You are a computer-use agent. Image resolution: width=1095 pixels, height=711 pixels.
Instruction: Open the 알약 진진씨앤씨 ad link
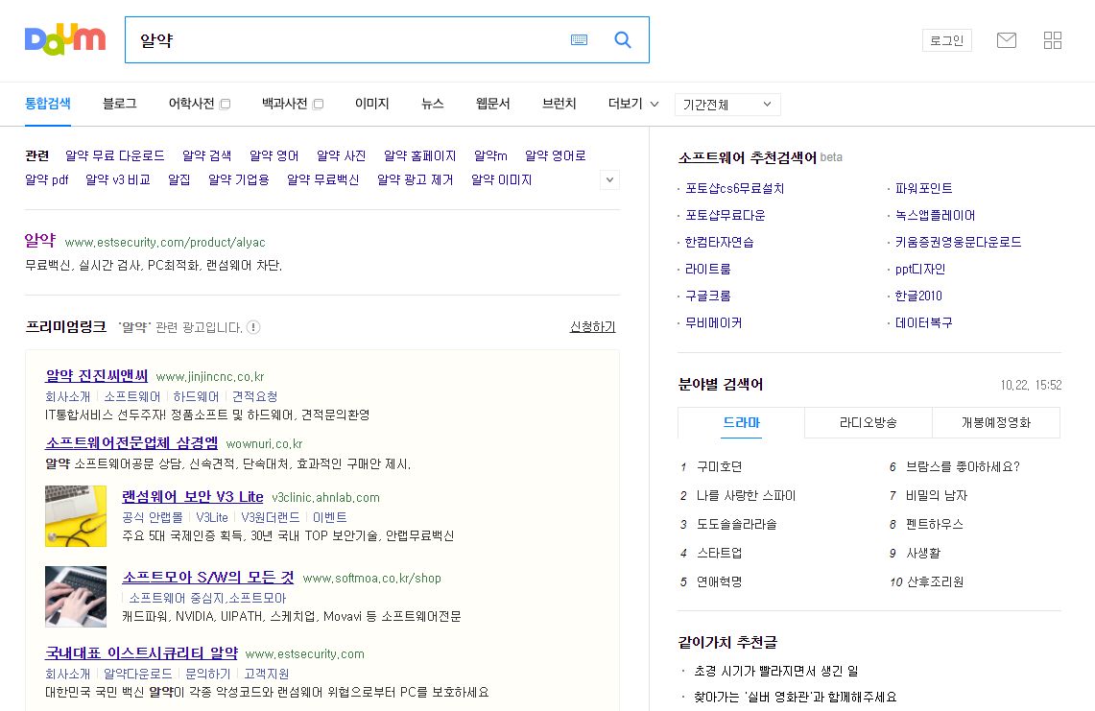[x=96, y=376]
